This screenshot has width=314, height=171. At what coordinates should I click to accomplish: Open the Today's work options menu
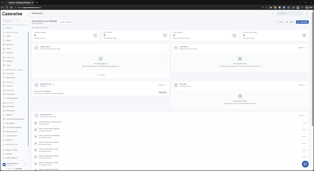click(166, 48)
